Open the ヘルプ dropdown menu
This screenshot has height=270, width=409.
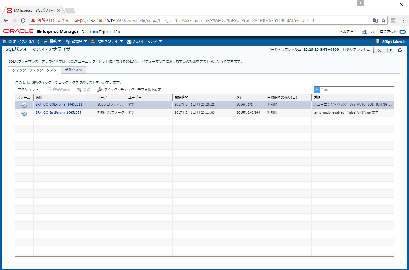(x=346, y=32)
